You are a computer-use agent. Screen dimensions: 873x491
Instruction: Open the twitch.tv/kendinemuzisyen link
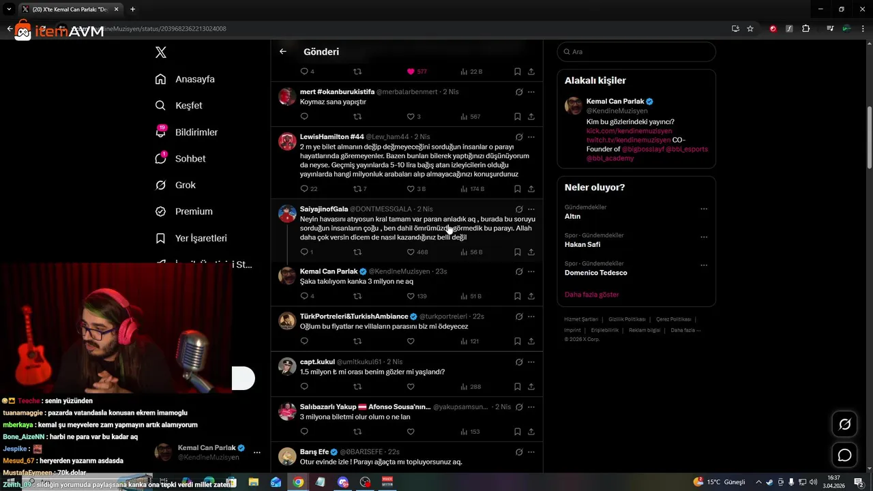628,140
